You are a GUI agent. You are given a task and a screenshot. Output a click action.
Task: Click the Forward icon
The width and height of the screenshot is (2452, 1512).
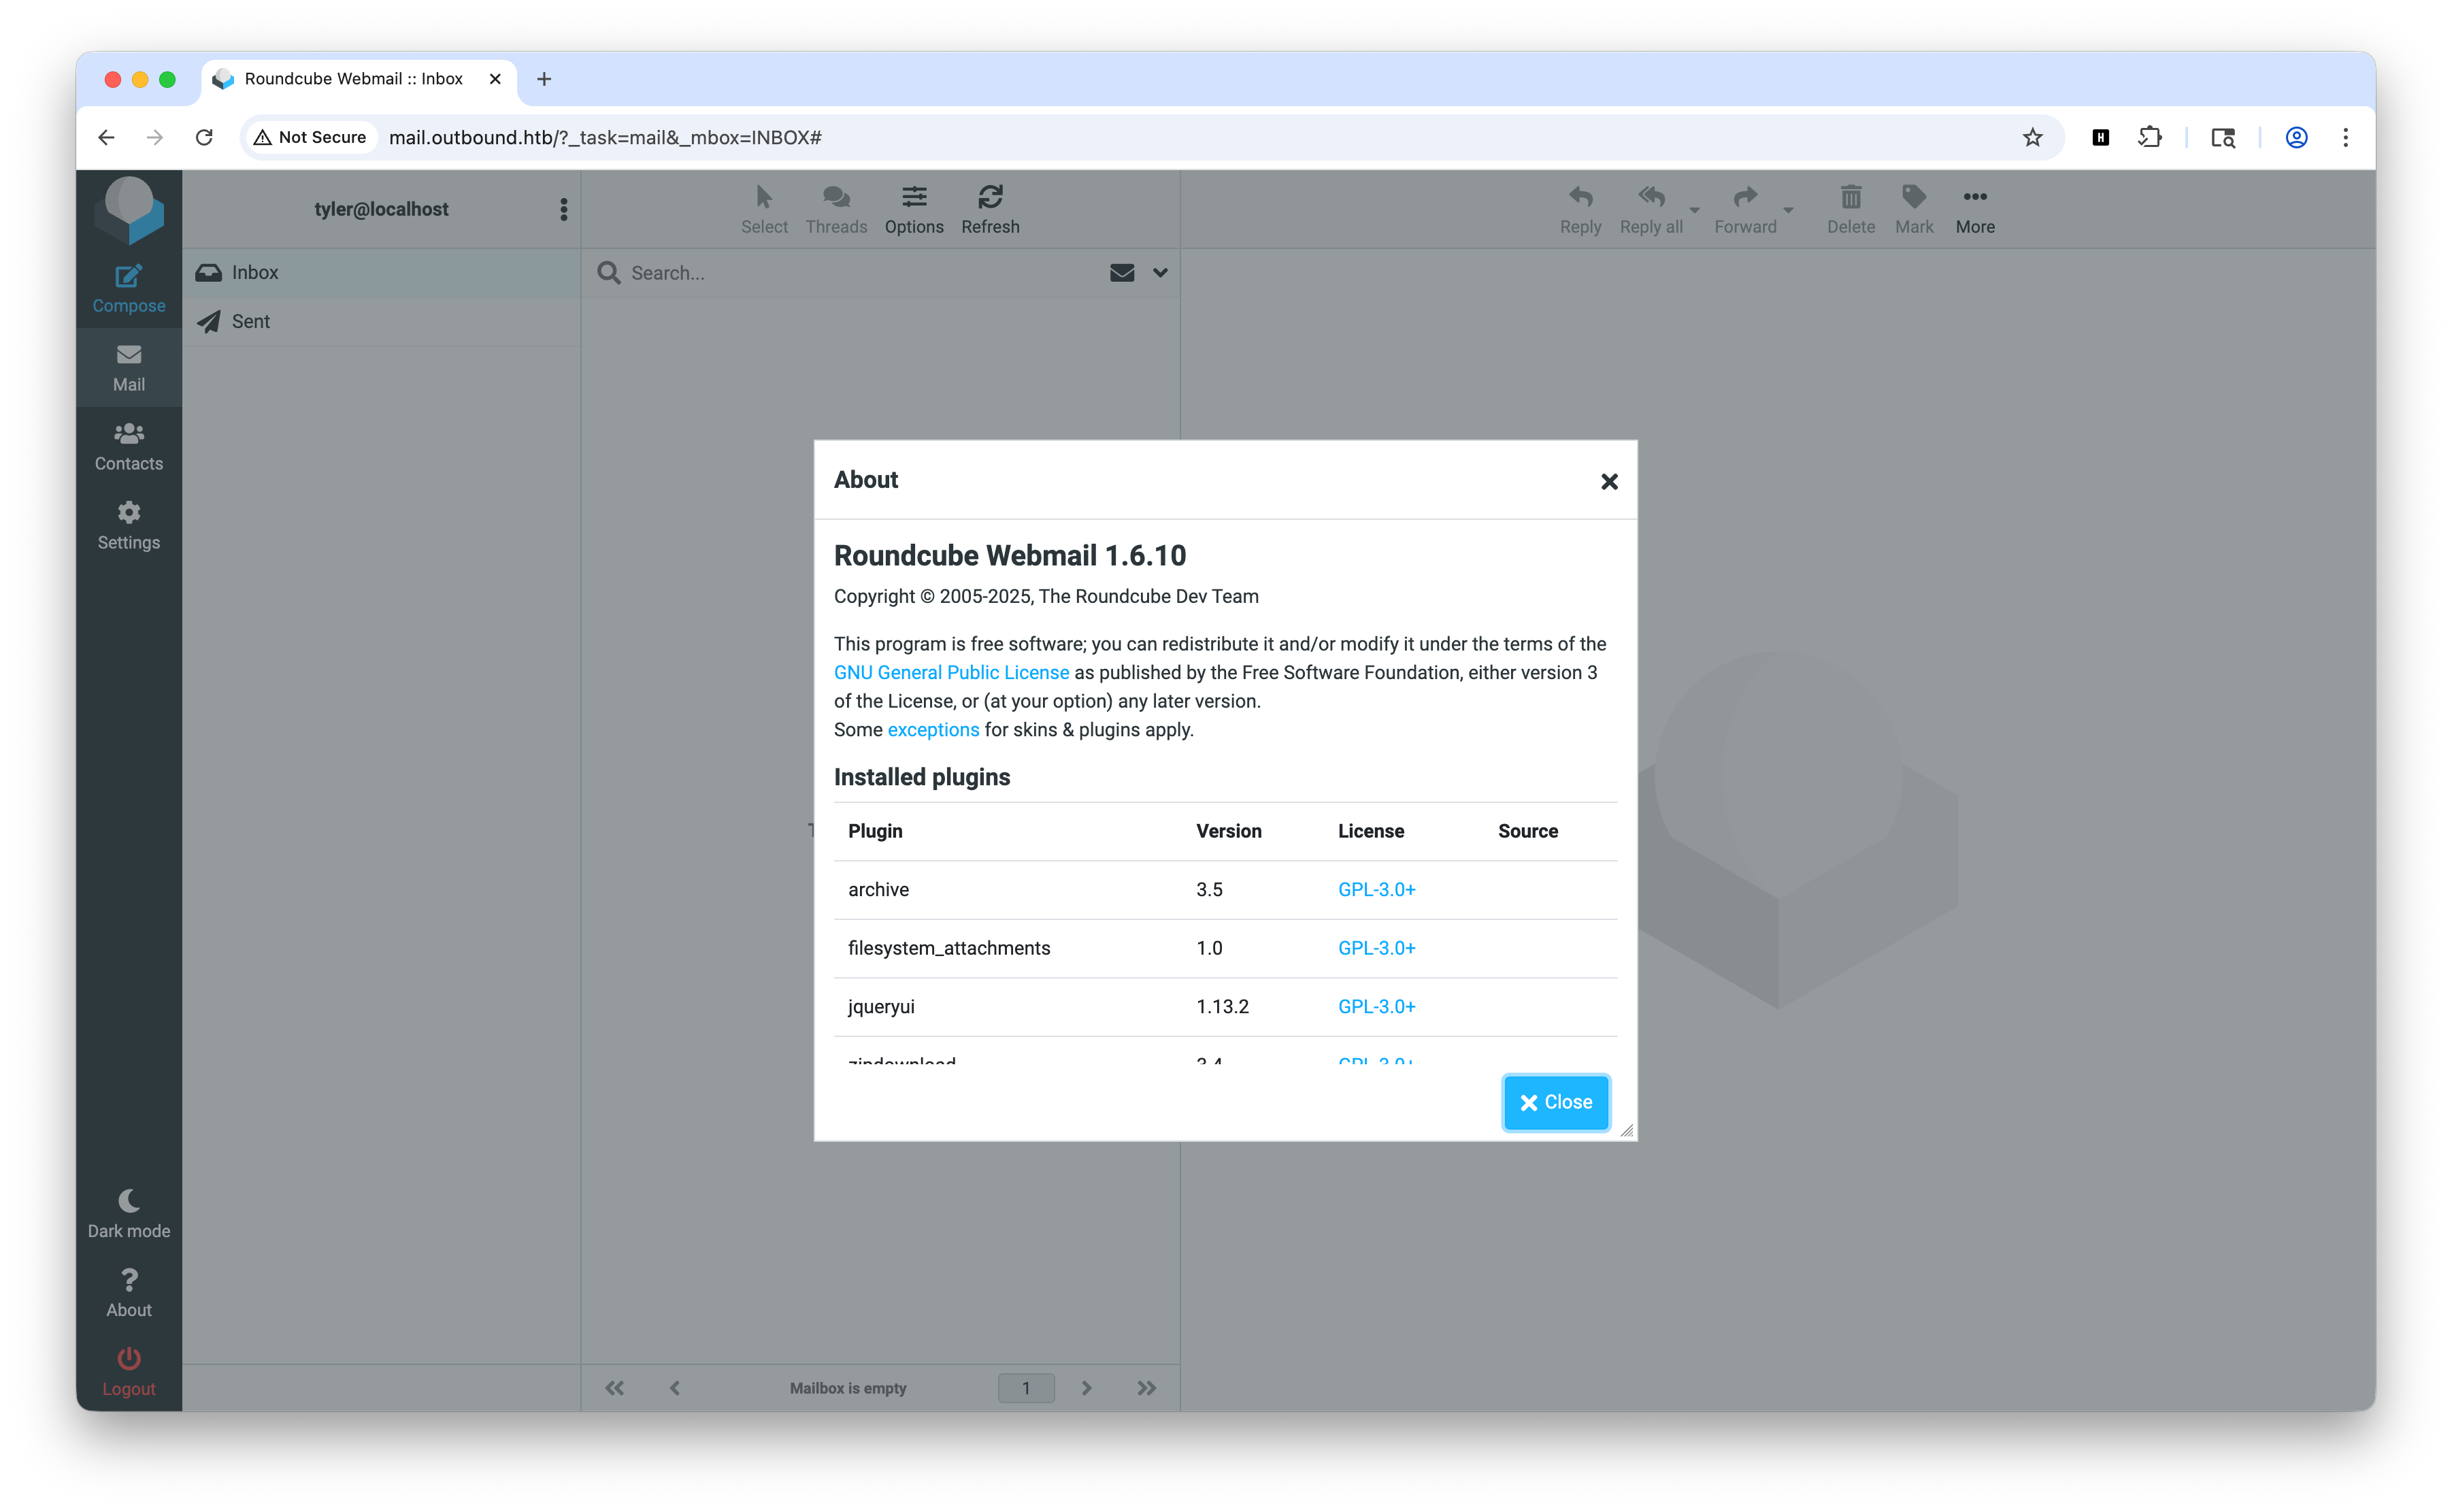(1745, 196)
